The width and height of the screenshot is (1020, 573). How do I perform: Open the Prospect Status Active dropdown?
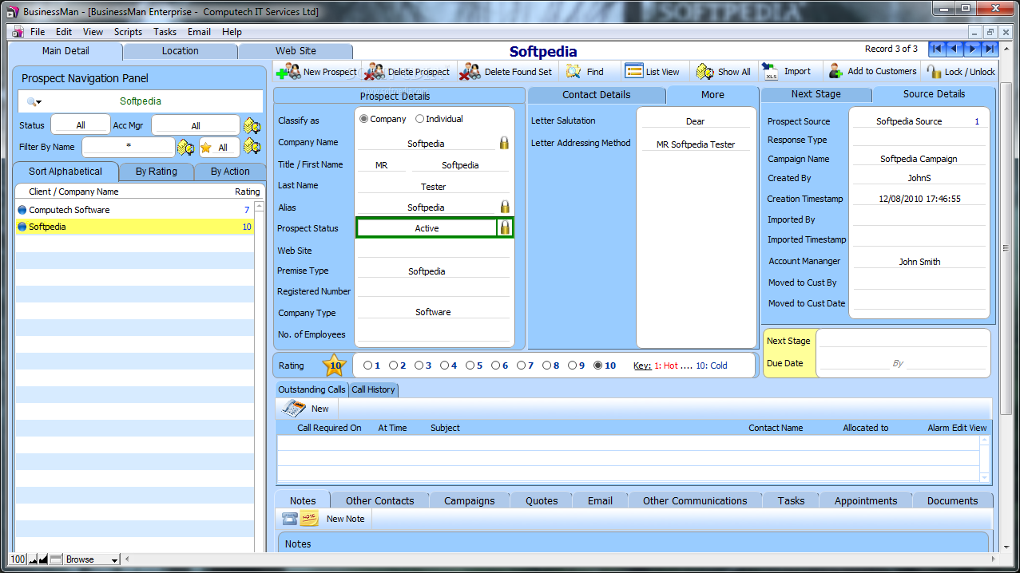(427, 228)
